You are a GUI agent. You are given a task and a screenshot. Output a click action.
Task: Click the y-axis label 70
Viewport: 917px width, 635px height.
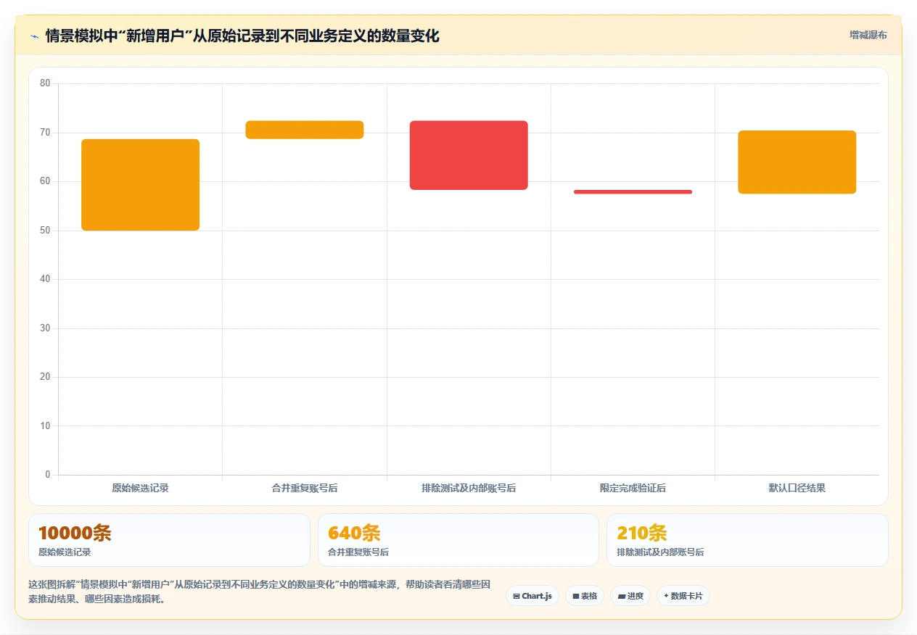pos(45,133)
